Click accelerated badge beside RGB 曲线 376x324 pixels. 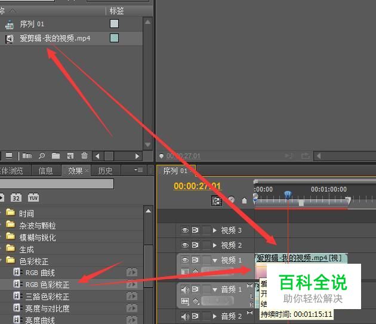[x=132, y=273]
